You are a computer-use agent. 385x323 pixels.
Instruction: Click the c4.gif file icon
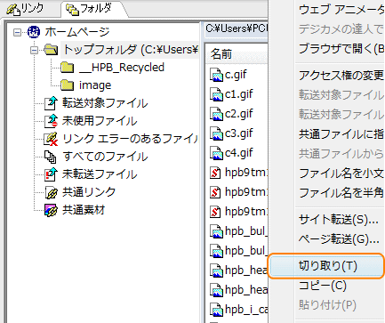click(216, 153)
